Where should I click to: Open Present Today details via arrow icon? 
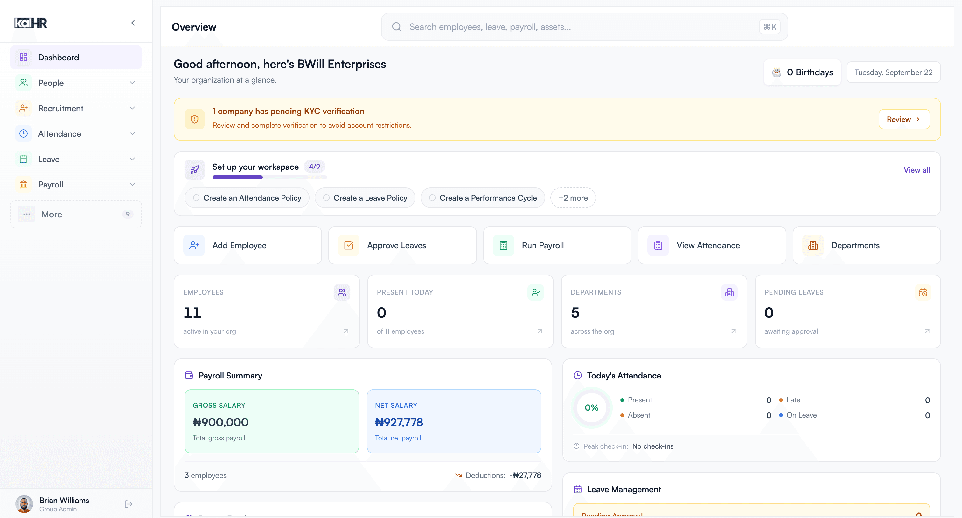click(x=540, y=331)
